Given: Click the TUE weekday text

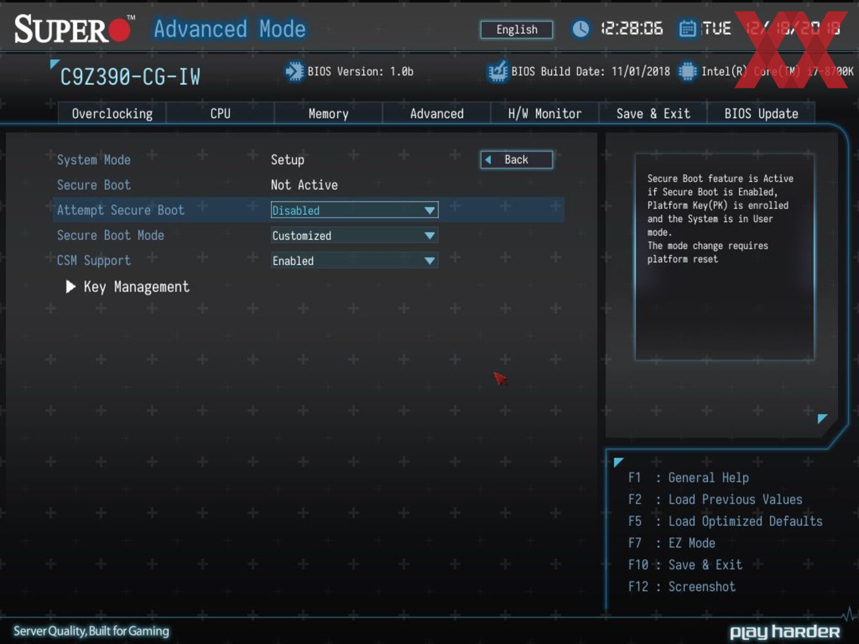Looking at the screenshot, I should (x=717, y=28).
